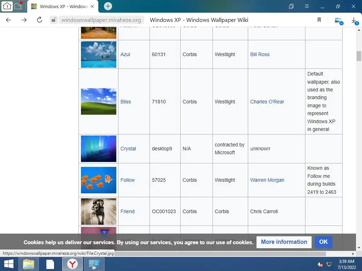Image resolution: width=362 pixels, height=271 pixels.
Task: Open the Azul wallpaper link
Action: coord(125,54)
